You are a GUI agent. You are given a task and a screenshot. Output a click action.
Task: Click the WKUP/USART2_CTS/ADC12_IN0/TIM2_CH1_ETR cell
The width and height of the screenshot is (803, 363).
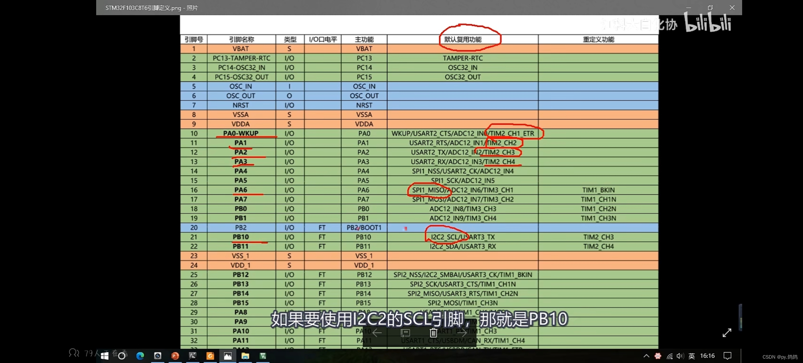click(x=463, y=133)
